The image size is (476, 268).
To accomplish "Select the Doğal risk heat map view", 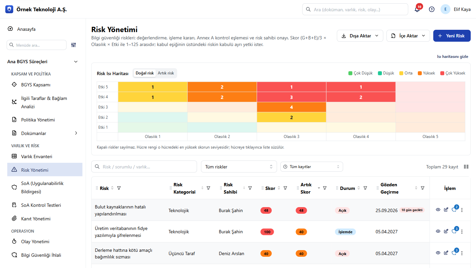I will pos(145,73).
